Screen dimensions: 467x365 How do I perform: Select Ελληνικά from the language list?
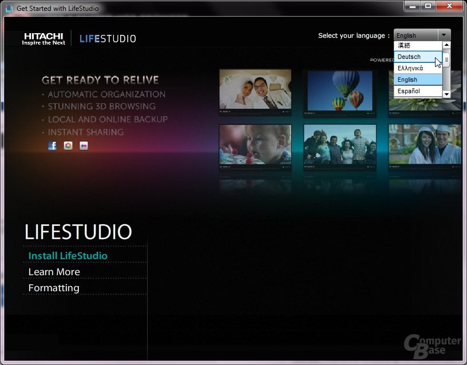[x=418, y=68]
